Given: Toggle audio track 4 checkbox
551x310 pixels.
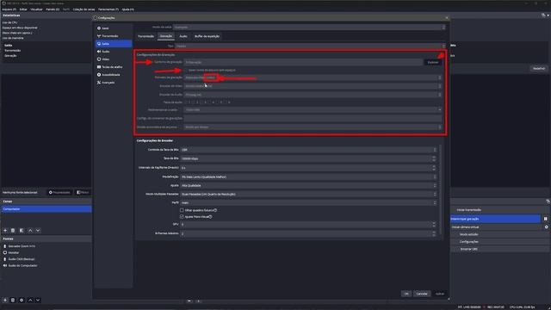Looking at the screenshot, I should 210,102.
